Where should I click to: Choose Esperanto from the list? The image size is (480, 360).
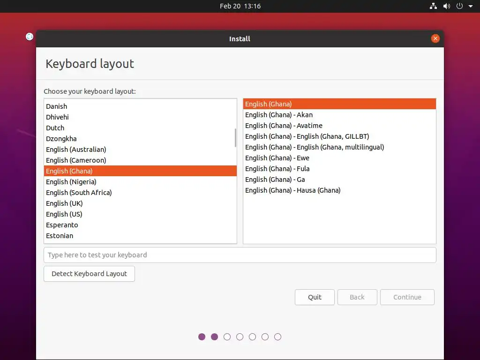click(140, 225)
